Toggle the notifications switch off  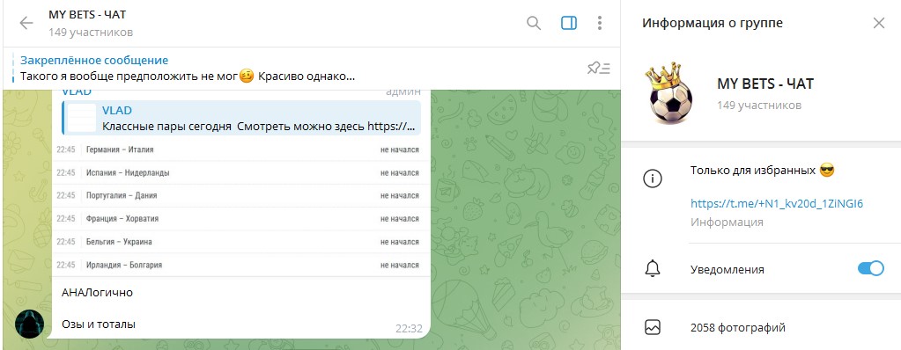click(x=870, y=268)
